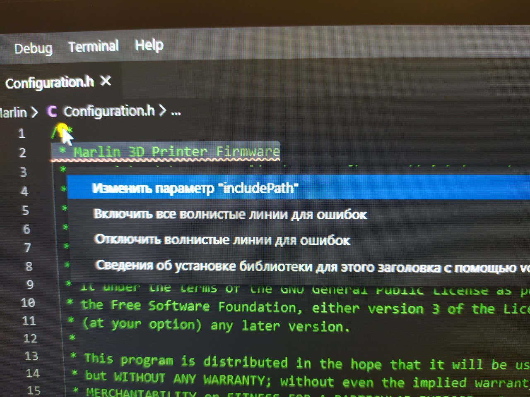
Task: Open the Terminal menu
Action: tap(94, 46)
